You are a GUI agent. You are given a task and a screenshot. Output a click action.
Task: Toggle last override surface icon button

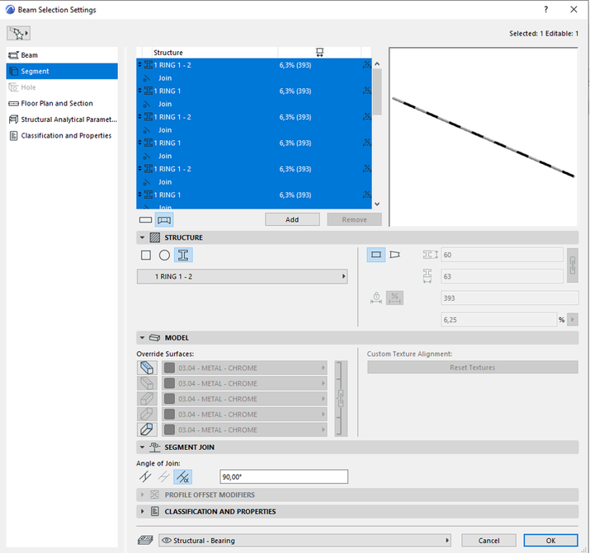coord(147,429)
